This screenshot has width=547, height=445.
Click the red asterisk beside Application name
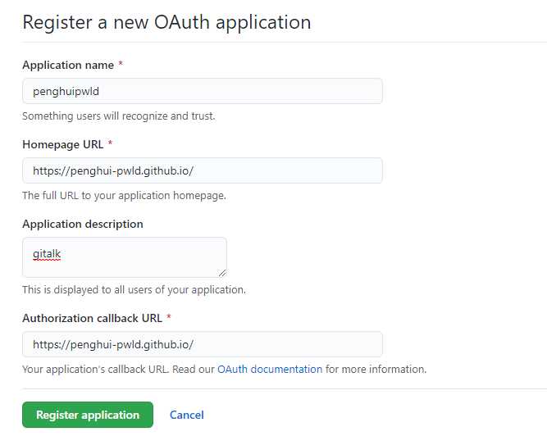[121, 65]
